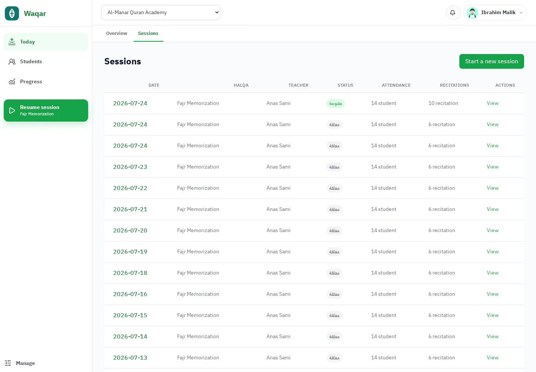Viewport: 536px width, 372px height.
Task: Open the notifications bell
Action: click(453, 13)
